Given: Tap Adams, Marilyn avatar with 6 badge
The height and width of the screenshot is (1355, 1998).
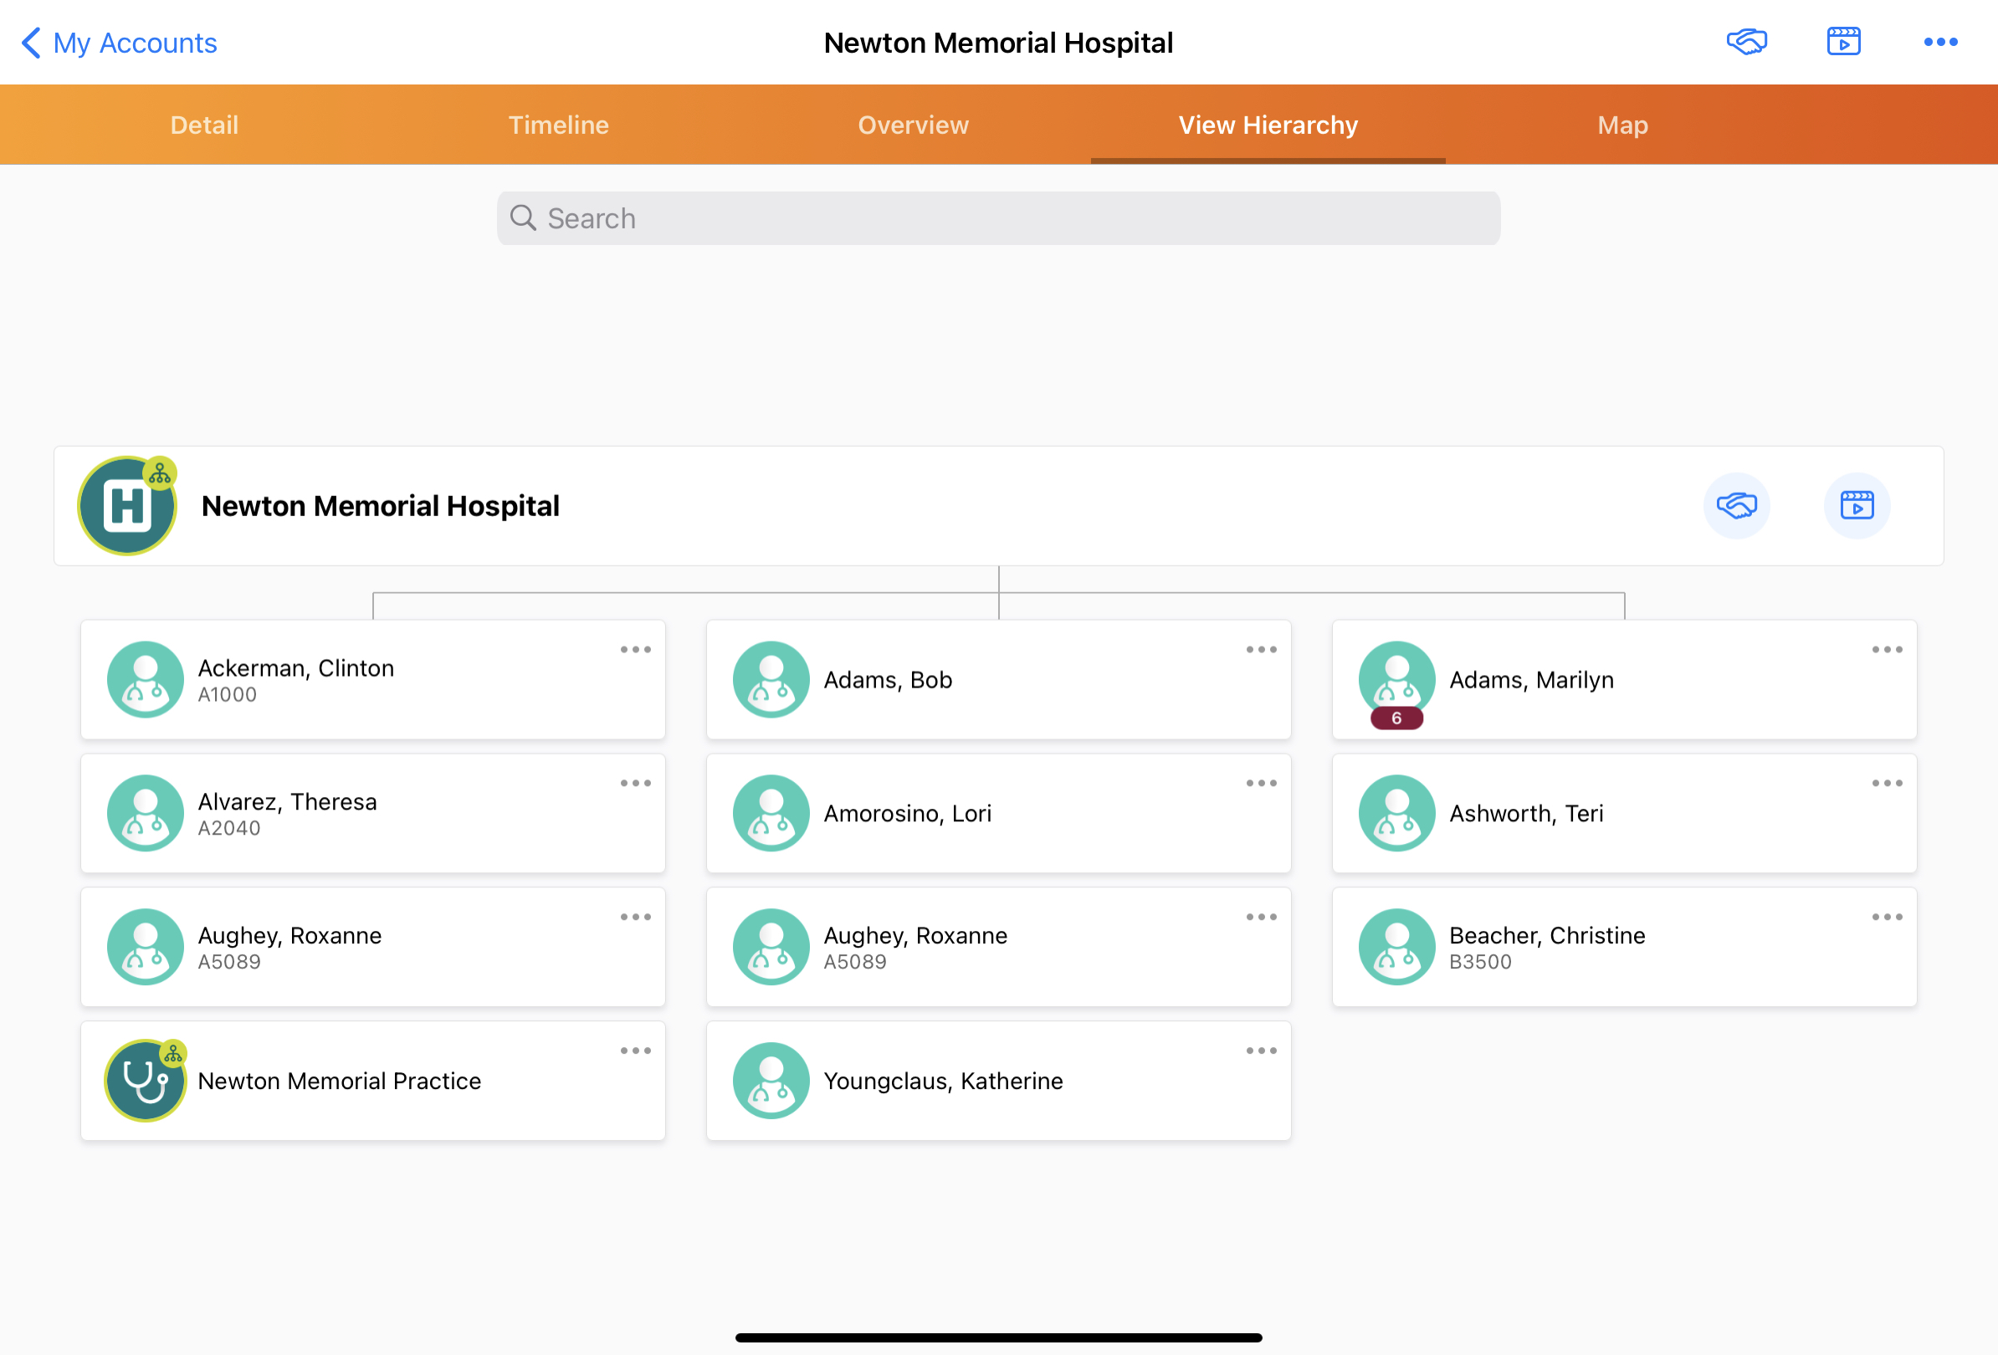Looking at the screenshot, I should coord(1396,681).
